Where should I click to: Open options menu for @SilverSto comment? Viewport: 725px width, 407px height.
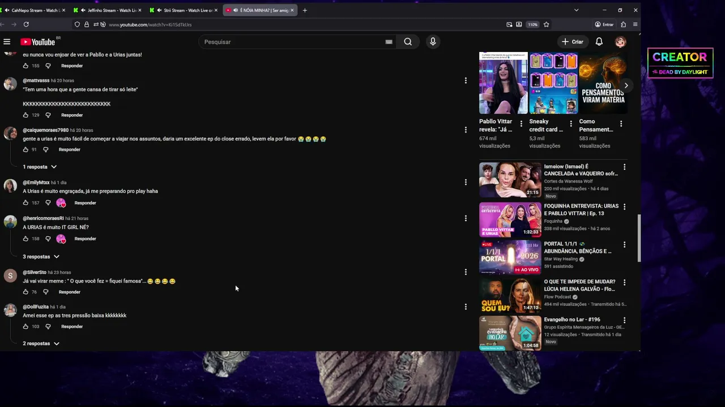466,272
